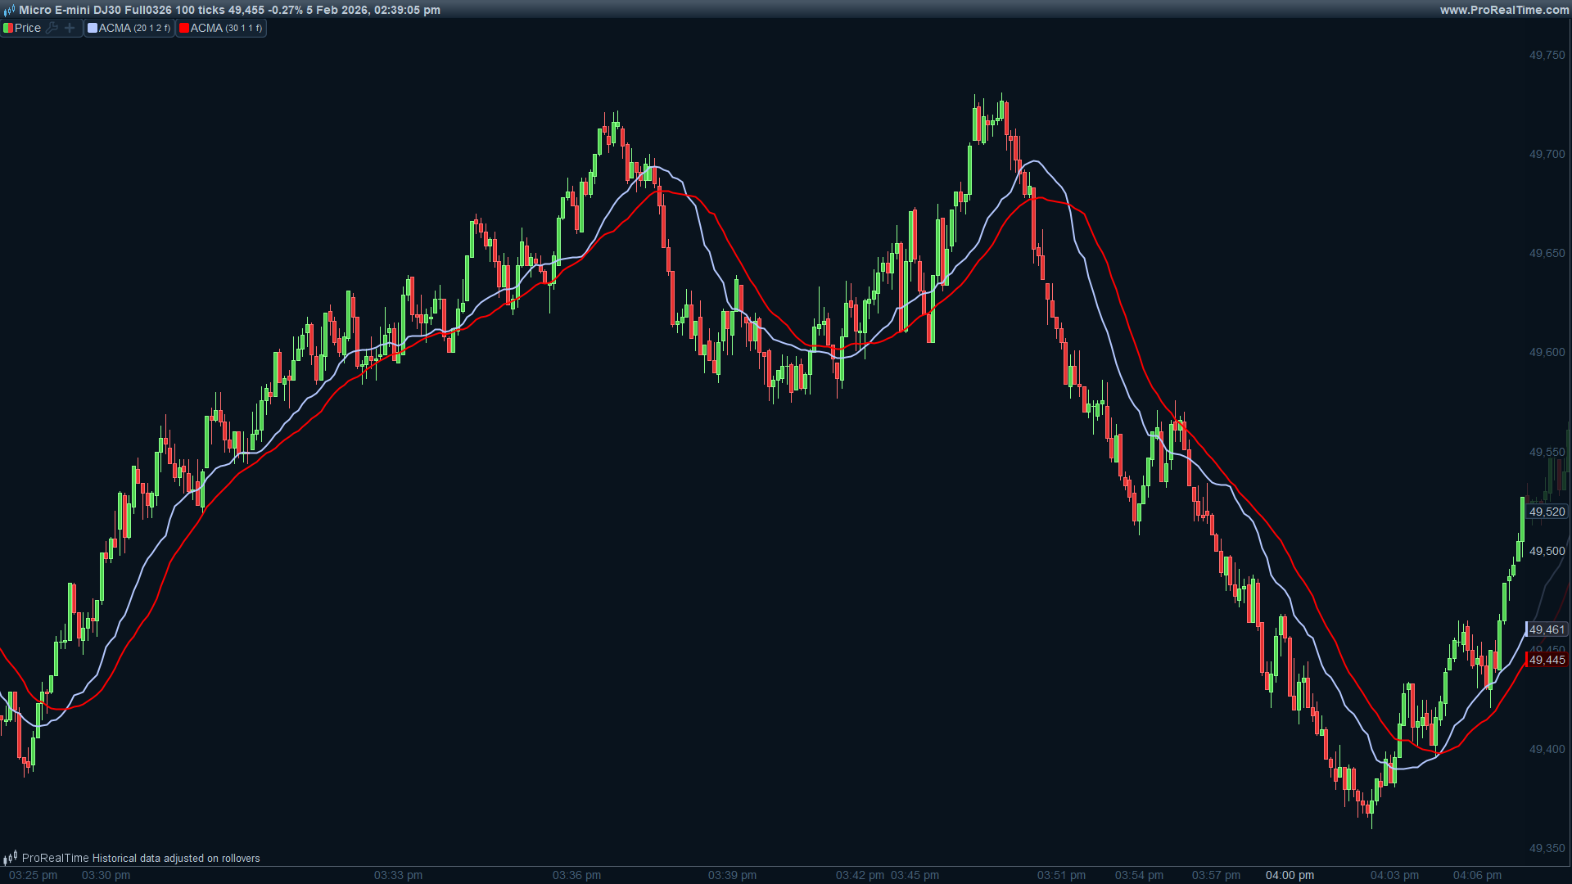This screenshot has width=1572, height=884.
Task: Add an indicator with the plus icon
Action: (70, 28)
